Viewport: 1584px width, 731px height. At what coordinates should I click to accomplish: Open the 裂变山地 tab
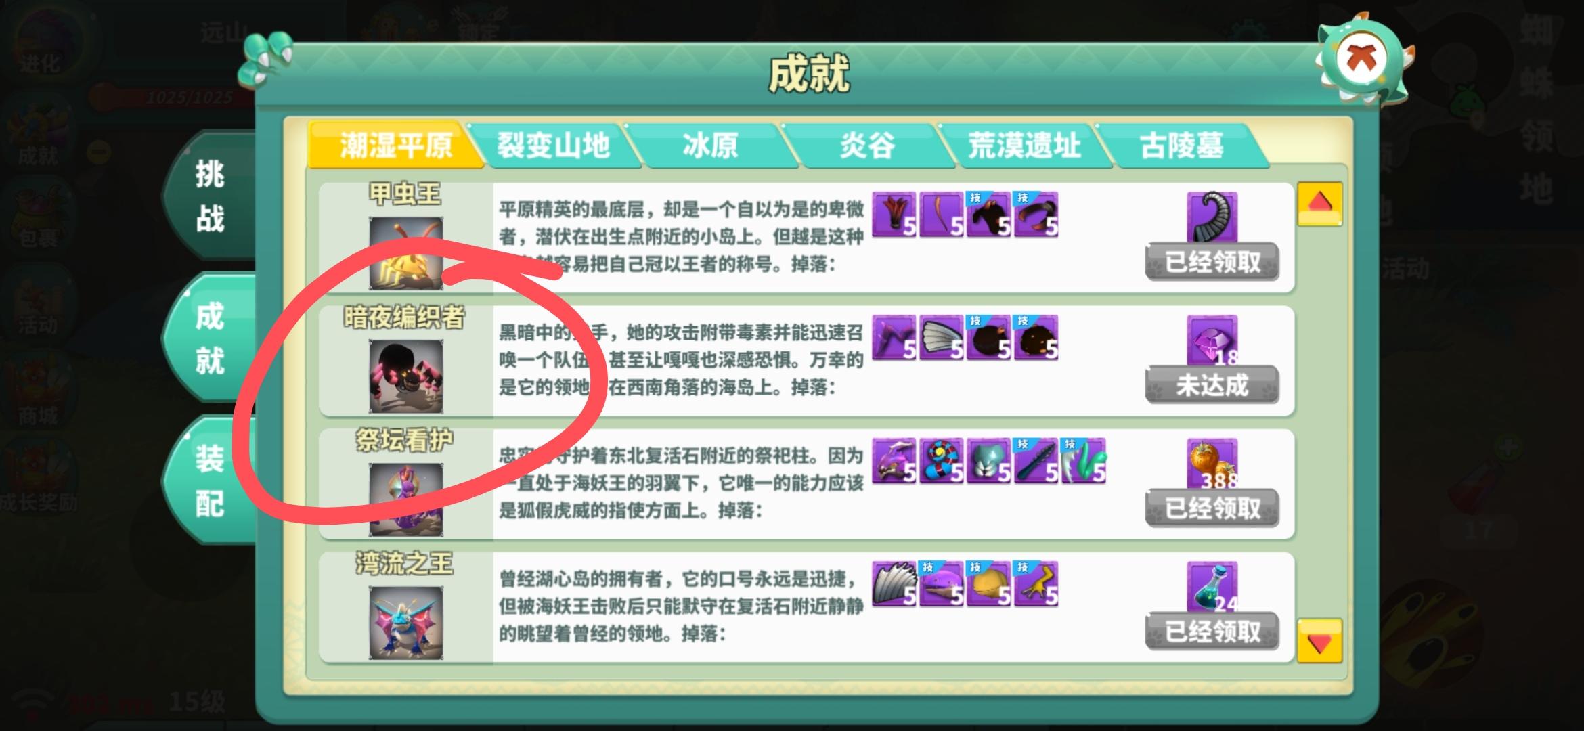pos(553,145)
